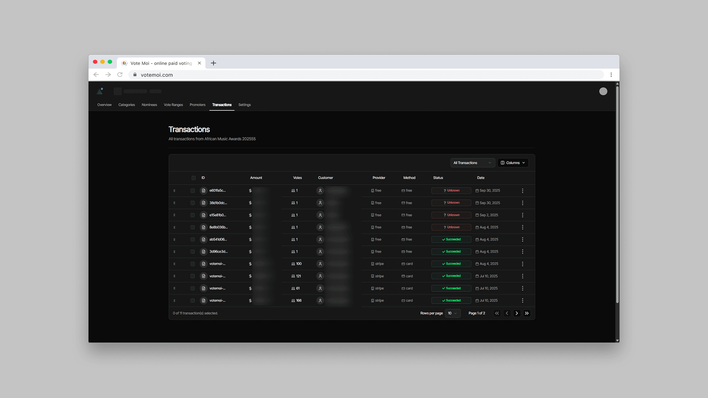708x398 pixels.
Task: Switch to the Nominees tab
Action: 149,105
